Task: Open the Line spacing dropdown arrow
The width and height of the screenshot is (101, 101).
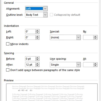Action: [x=78, y=65]
